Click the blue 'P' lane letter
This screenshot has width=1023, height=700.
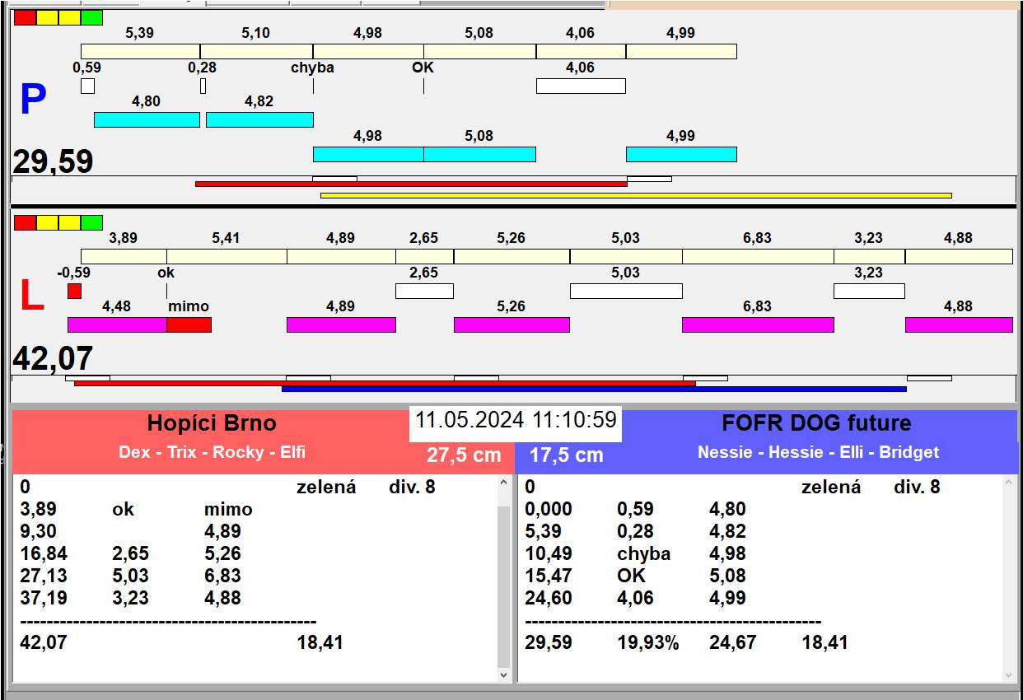[x=33, y=100]
